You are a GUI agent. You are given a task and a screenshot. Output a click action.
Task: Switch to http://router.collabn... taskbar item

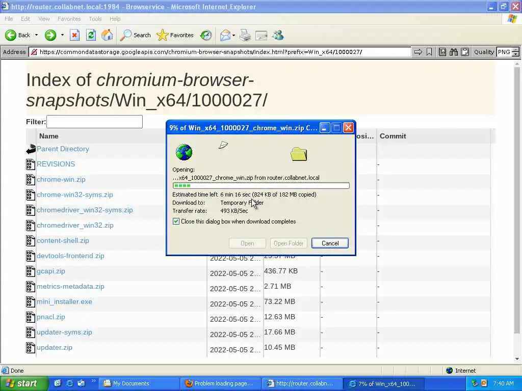[x=302, y=384]
